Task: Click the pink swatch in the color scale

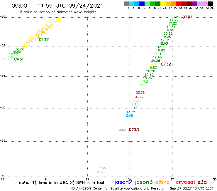Action: pyautogui.click(x=205, y=4)
